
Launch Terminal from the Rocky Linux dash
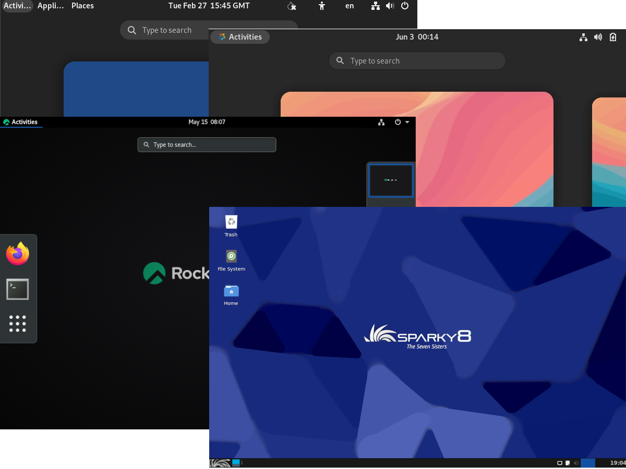[18, 289]
